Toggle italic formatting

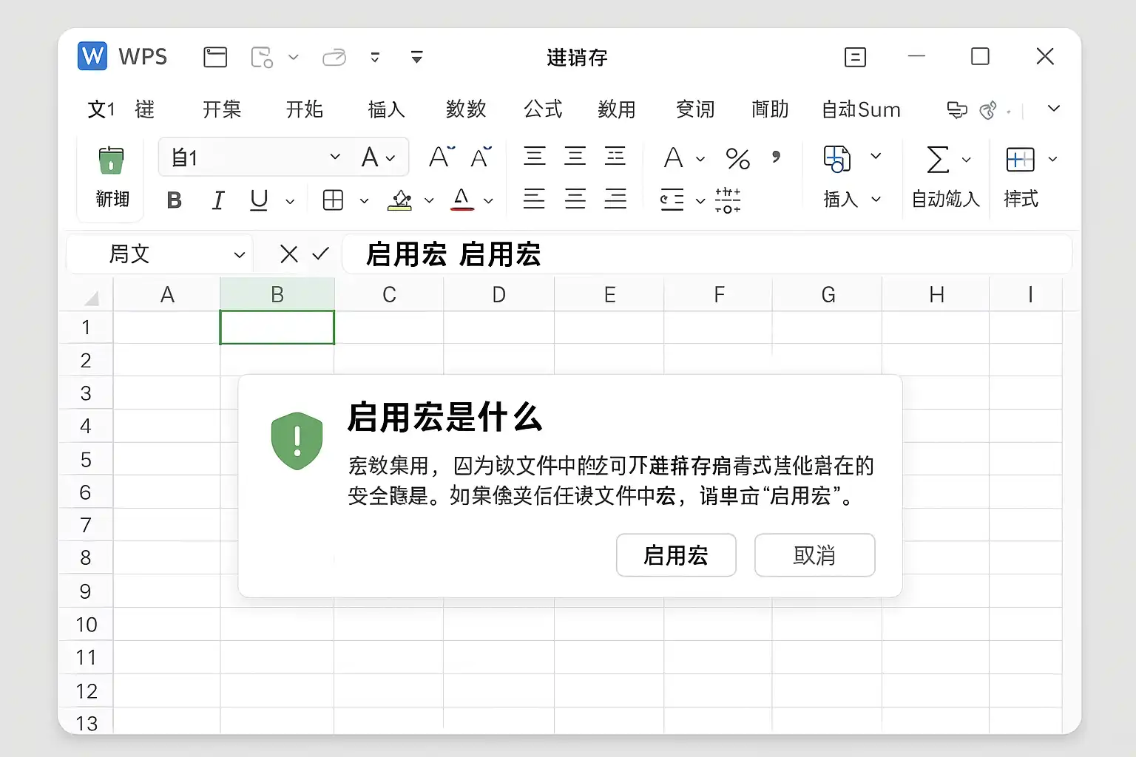(x=218, y=200)
